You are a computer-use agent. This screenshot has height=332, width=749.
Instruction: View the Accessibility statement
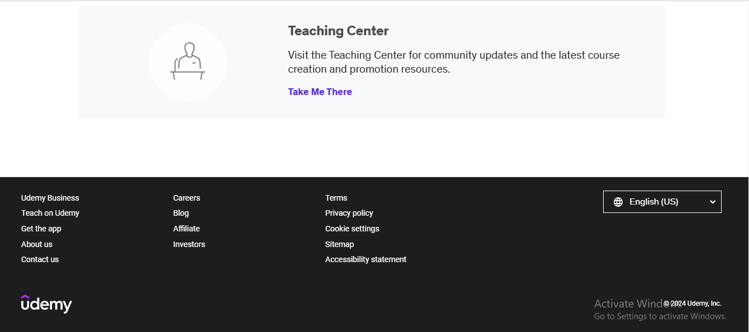click(x=366, y=259)
